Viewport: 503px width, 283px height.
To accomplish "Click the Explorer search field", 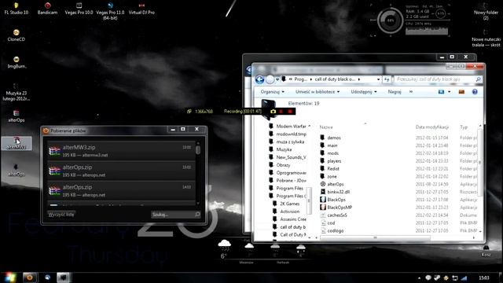I will tap(438, 79).
